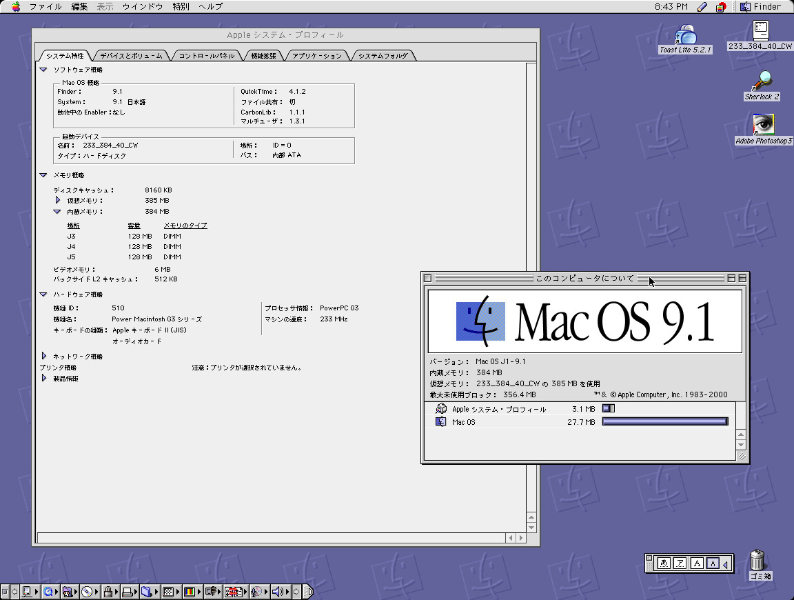Open the ウインドウ menu
Screen dimensions: 794x600
tap(142, 7)
